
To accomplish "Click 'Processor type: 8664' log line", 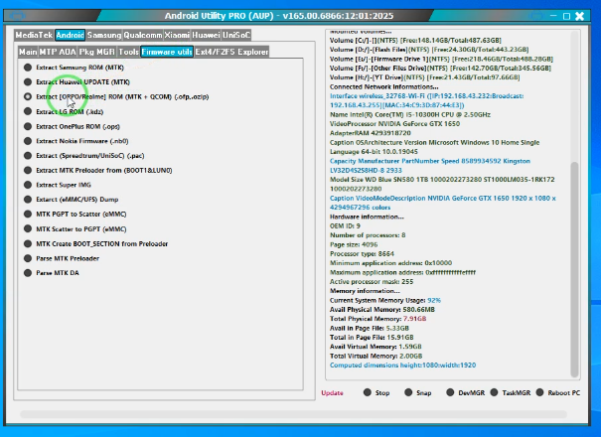I will (x=362, y=254).
